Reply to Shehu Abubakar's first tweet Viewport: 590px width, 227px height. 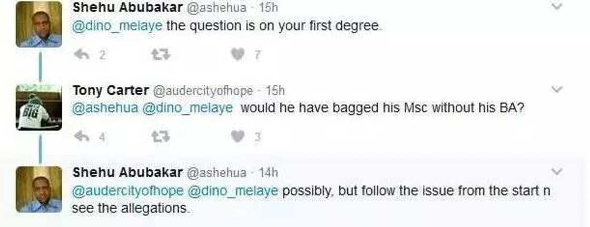pyautogui.click(x=81, y=54)
